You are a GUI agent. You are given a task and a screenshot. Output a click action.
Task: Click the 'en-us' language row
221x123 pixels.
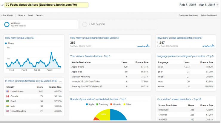(x=186, y=67)
